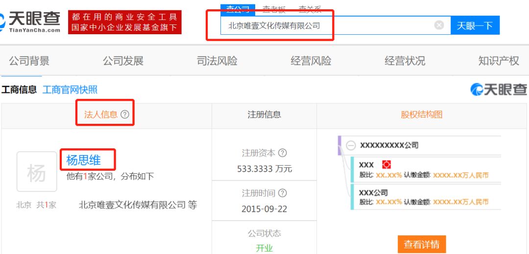Open the help icon next to 法人信息
This screenshot has height=254, width=529.
coord(125,115)
